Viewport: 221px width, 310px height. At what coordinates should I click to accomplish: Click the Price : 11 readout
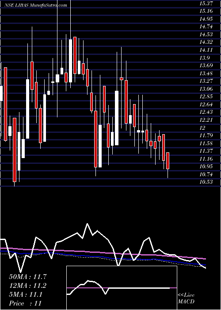[x=25, y=303]
